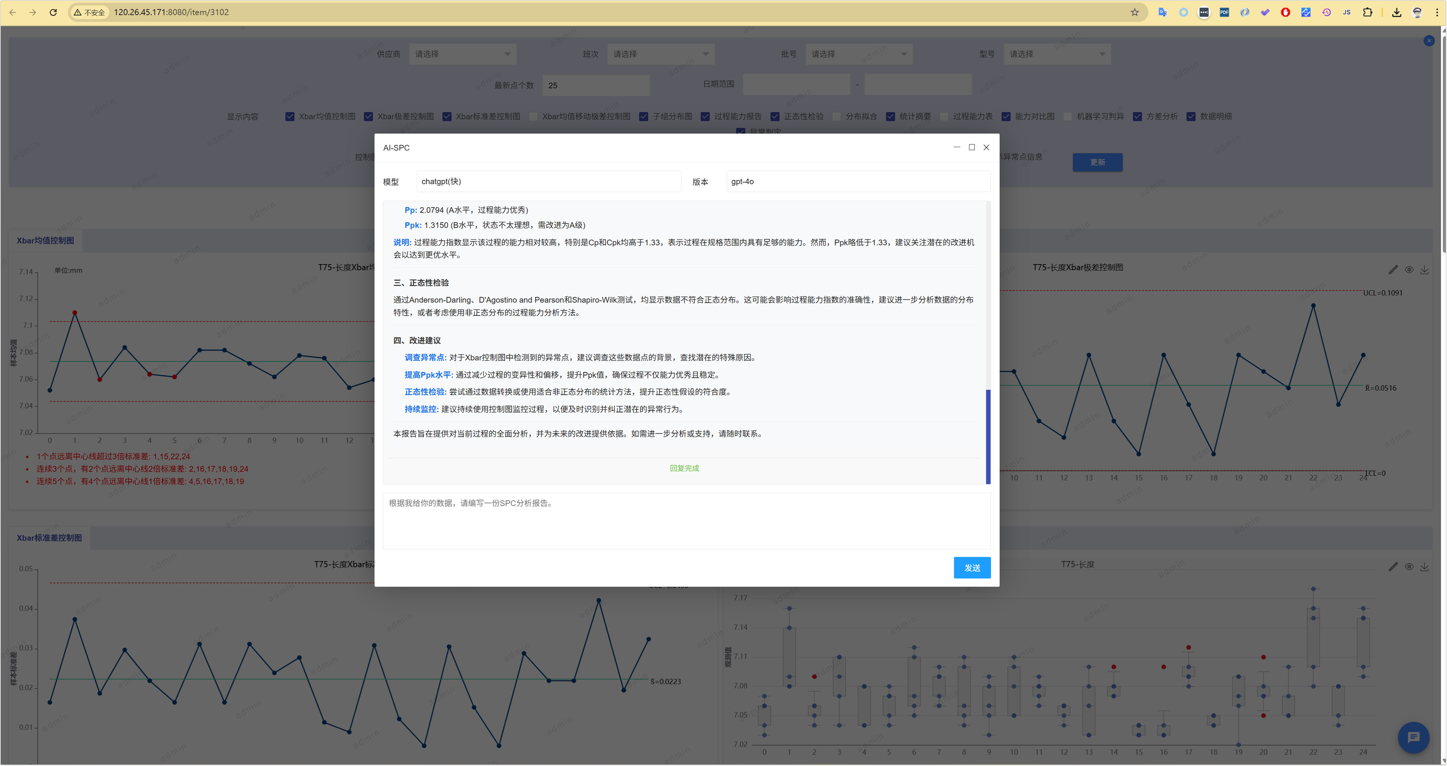Screen dimensions: 1447x766
Task: Check the 机器学习判异 checkbox
Action: (1068, 117)
